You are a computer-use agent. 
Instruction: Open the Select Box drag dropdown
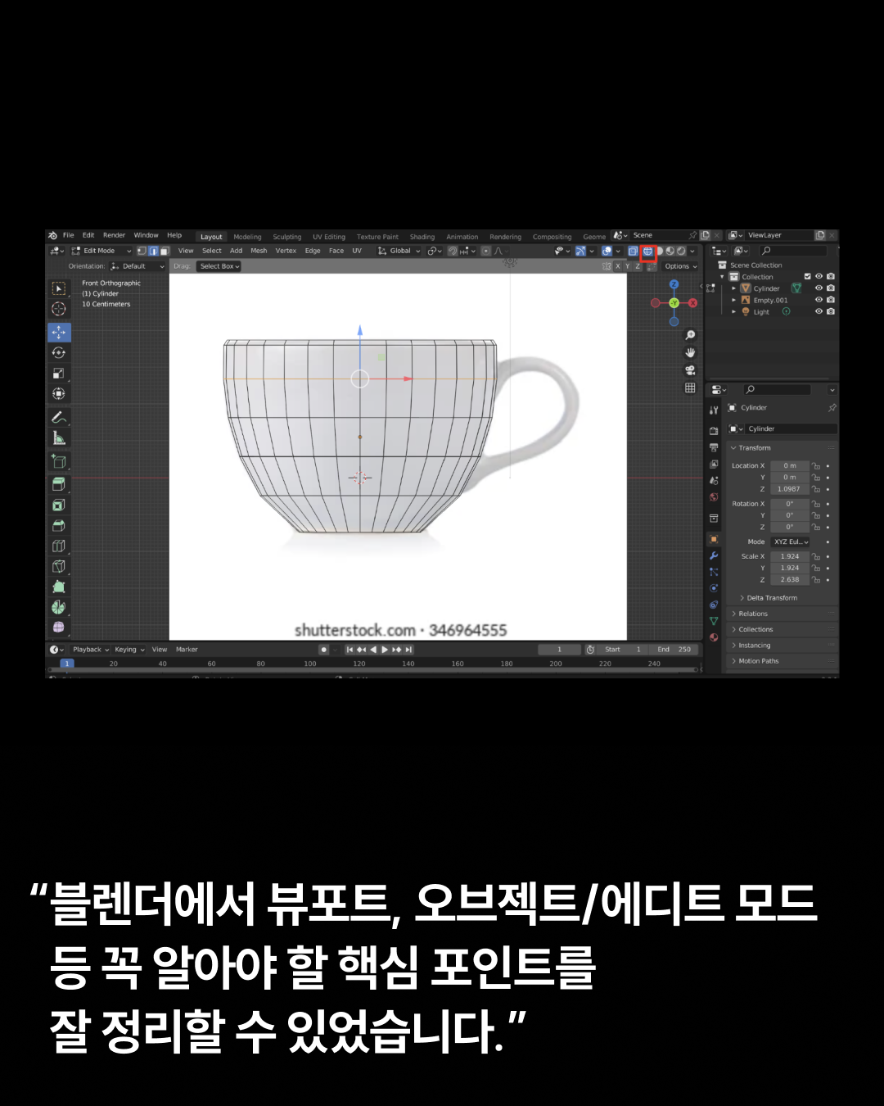(x=219, y=266)
